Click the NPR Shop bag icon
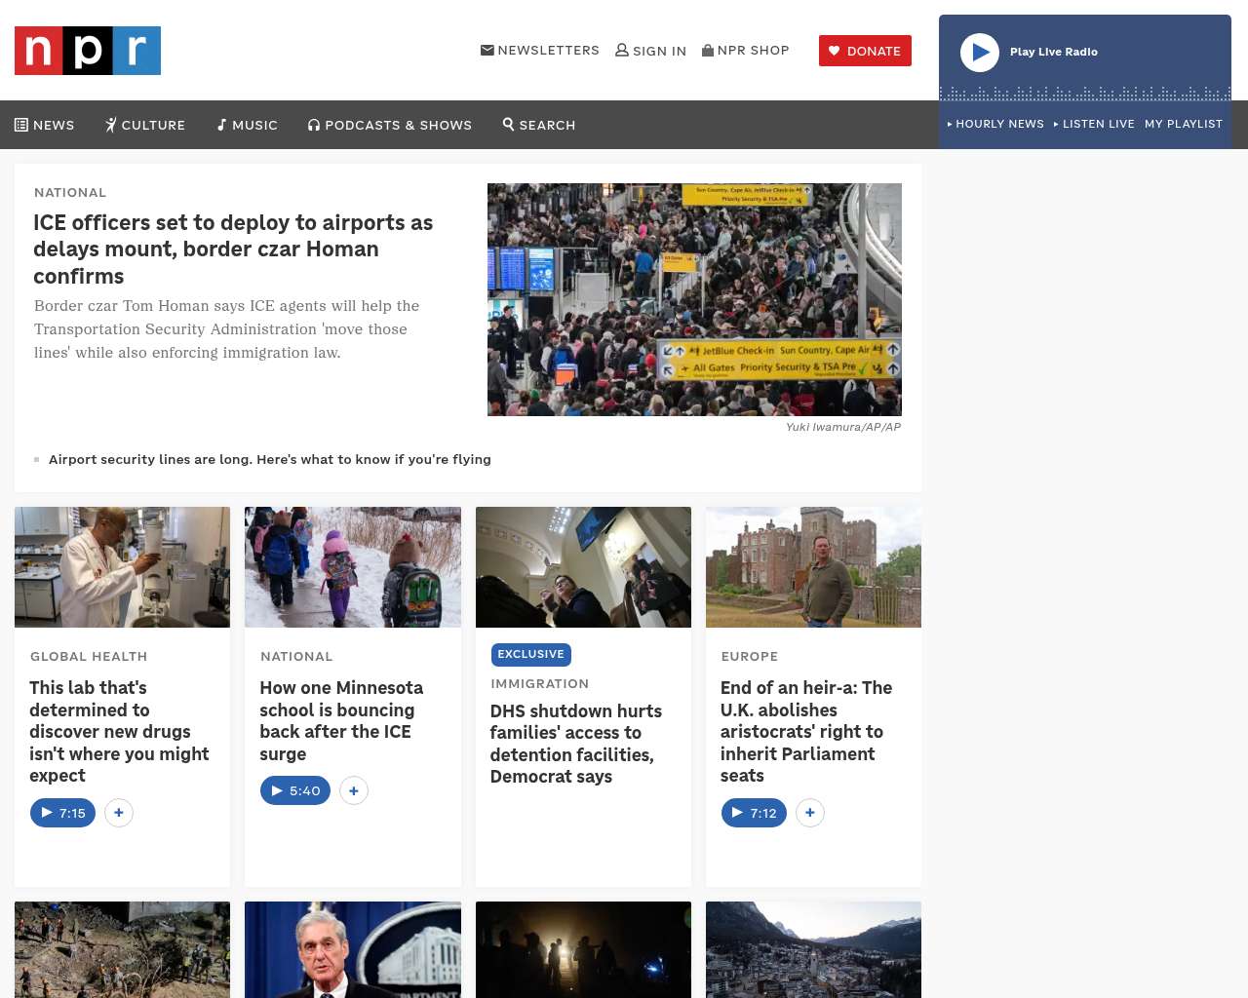 coord(708,50)
